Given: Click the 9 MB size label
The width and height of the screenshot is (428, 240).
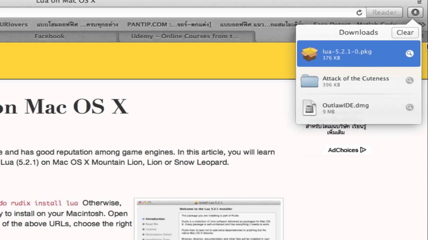Looking at the screenshot, I should pos(328,112).
